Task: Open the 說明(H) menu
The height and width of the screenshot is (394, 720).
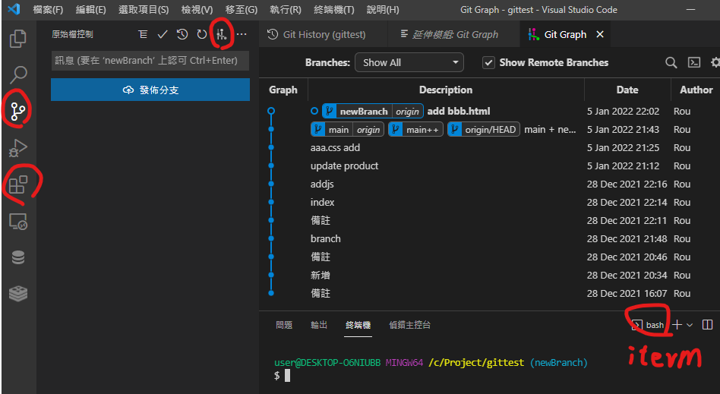Action: (x=383, y=10)
